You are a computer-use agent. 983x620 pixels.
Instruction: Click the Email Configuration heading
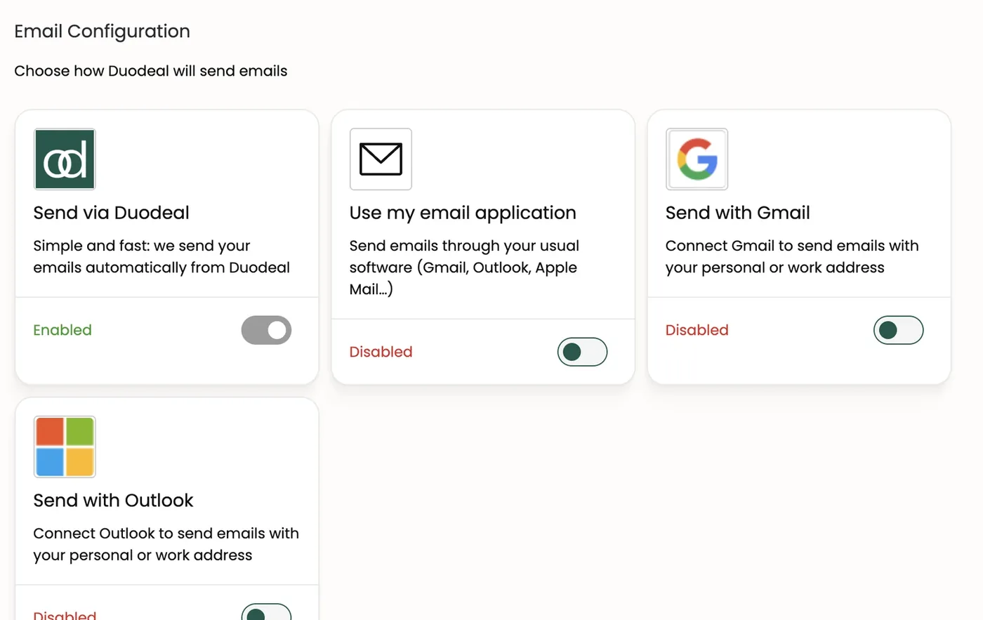point(102,32)
